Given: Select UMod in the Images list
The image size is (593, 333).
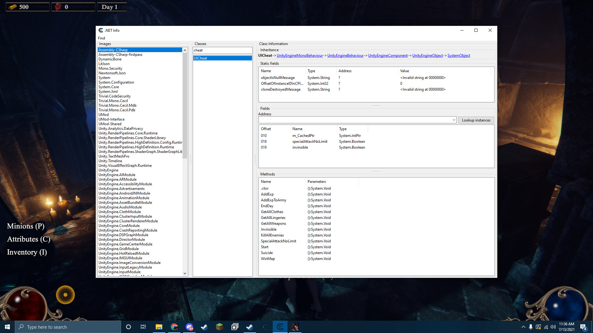Looking at the screenshot, I should [103, 114].
